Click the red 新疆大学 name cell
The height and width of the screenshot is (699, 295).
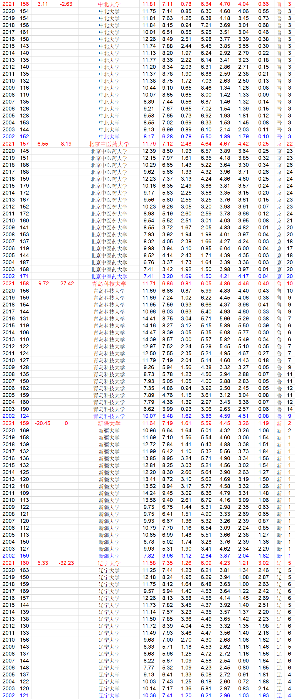click(x=109, y=423)
